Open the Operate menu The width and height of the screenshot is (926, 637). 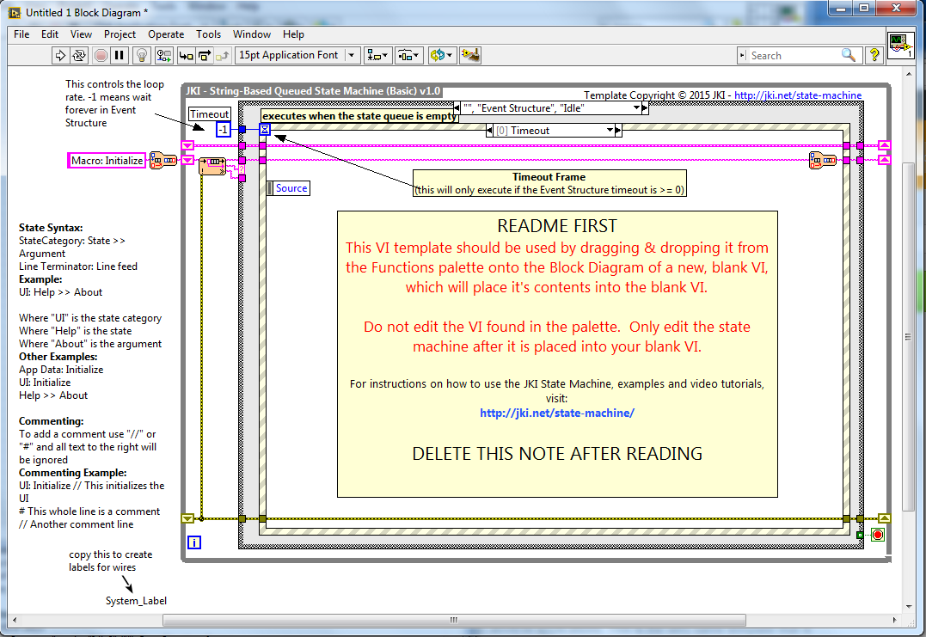166,34
